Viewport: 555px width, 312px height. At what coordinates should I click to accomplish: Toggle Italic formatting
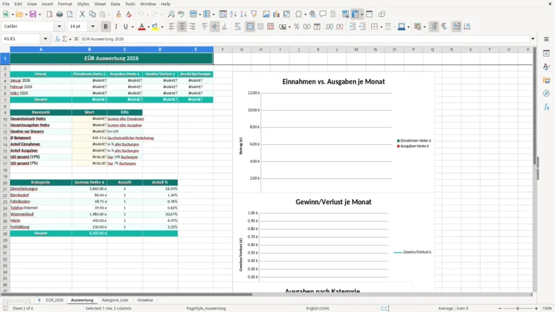point(116,27)
